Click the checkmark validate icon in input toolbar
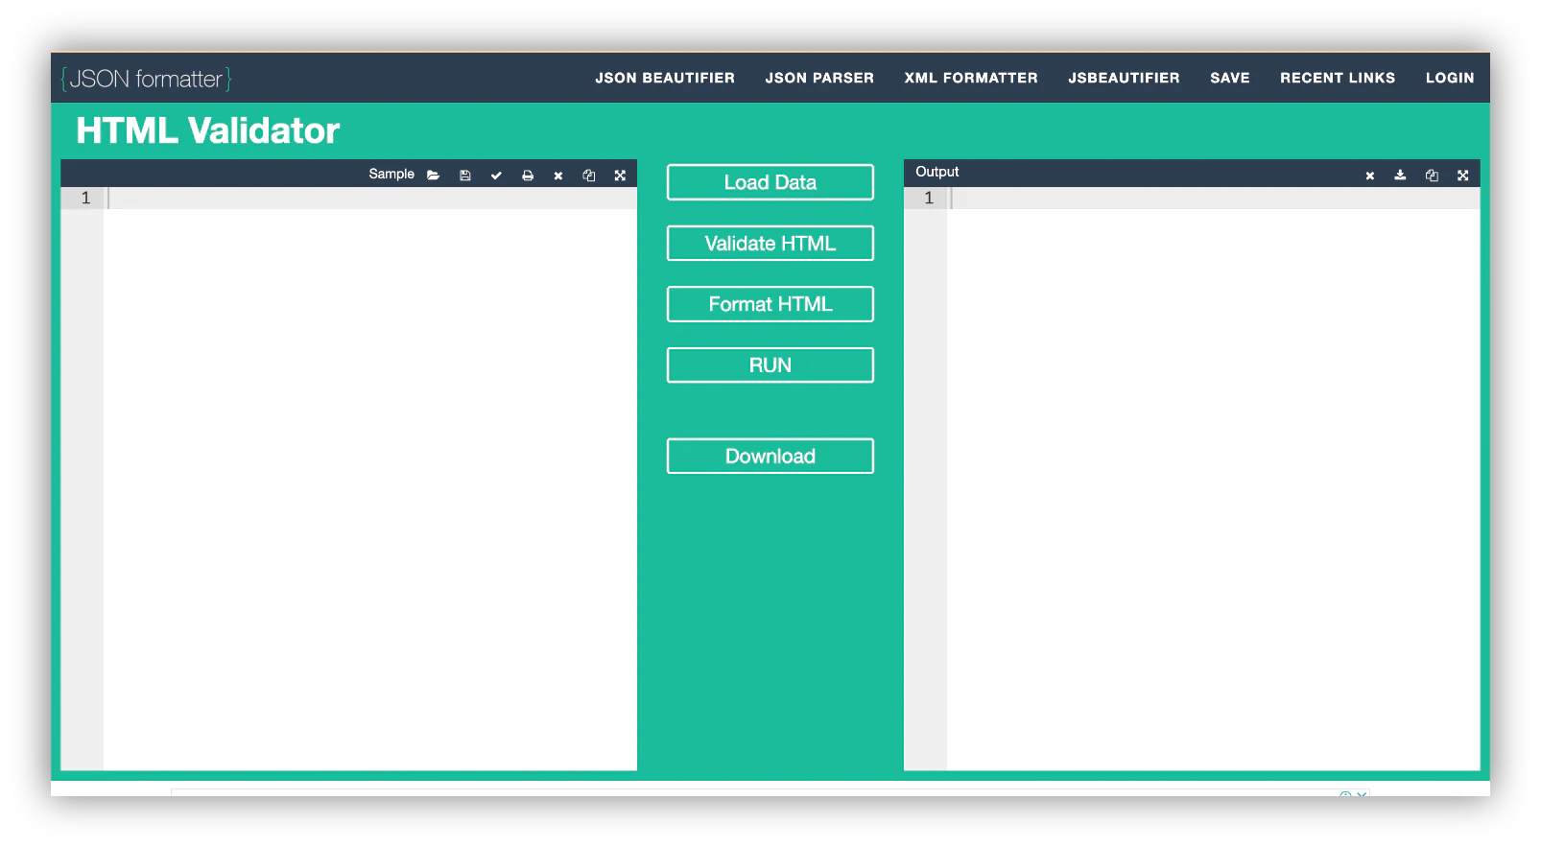This screenshot has height=847, width=1541. pyautogui.click(x=496, y=176)
